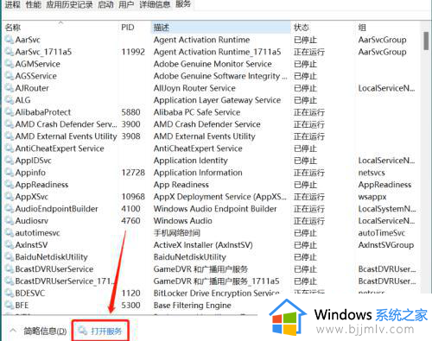Click the service icon for AarSvc_1711a5
Image resolution: width=432 pixels, height=341 pixels.
pos(10,52)
